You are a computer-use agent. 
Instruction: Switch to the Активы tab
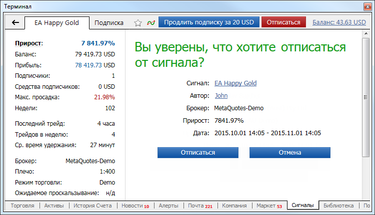pyautogui.click(x=54, y=206)
